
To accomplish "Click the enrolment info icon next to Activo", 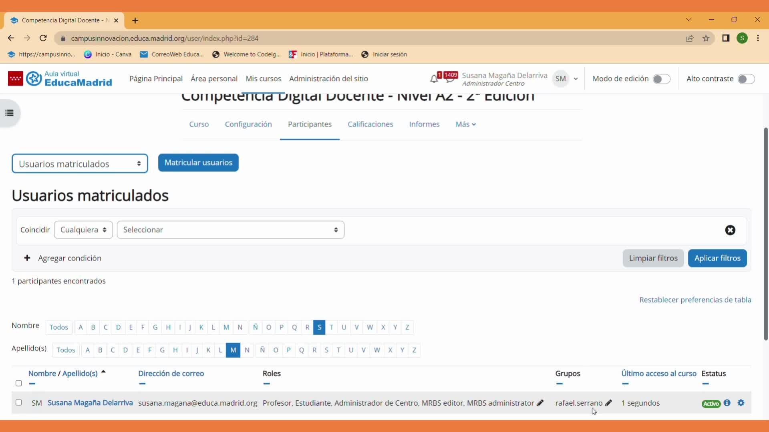I will [x=727, y=403].
